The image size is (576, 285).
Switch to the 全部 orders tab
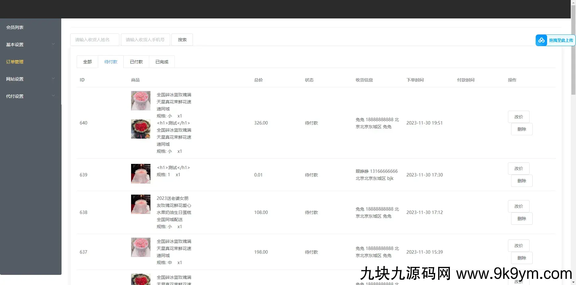point(87,62)
